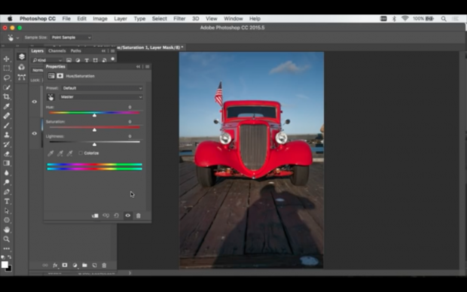
Task: Open the Channels panel dock icon
Action: tap(21, 67)
